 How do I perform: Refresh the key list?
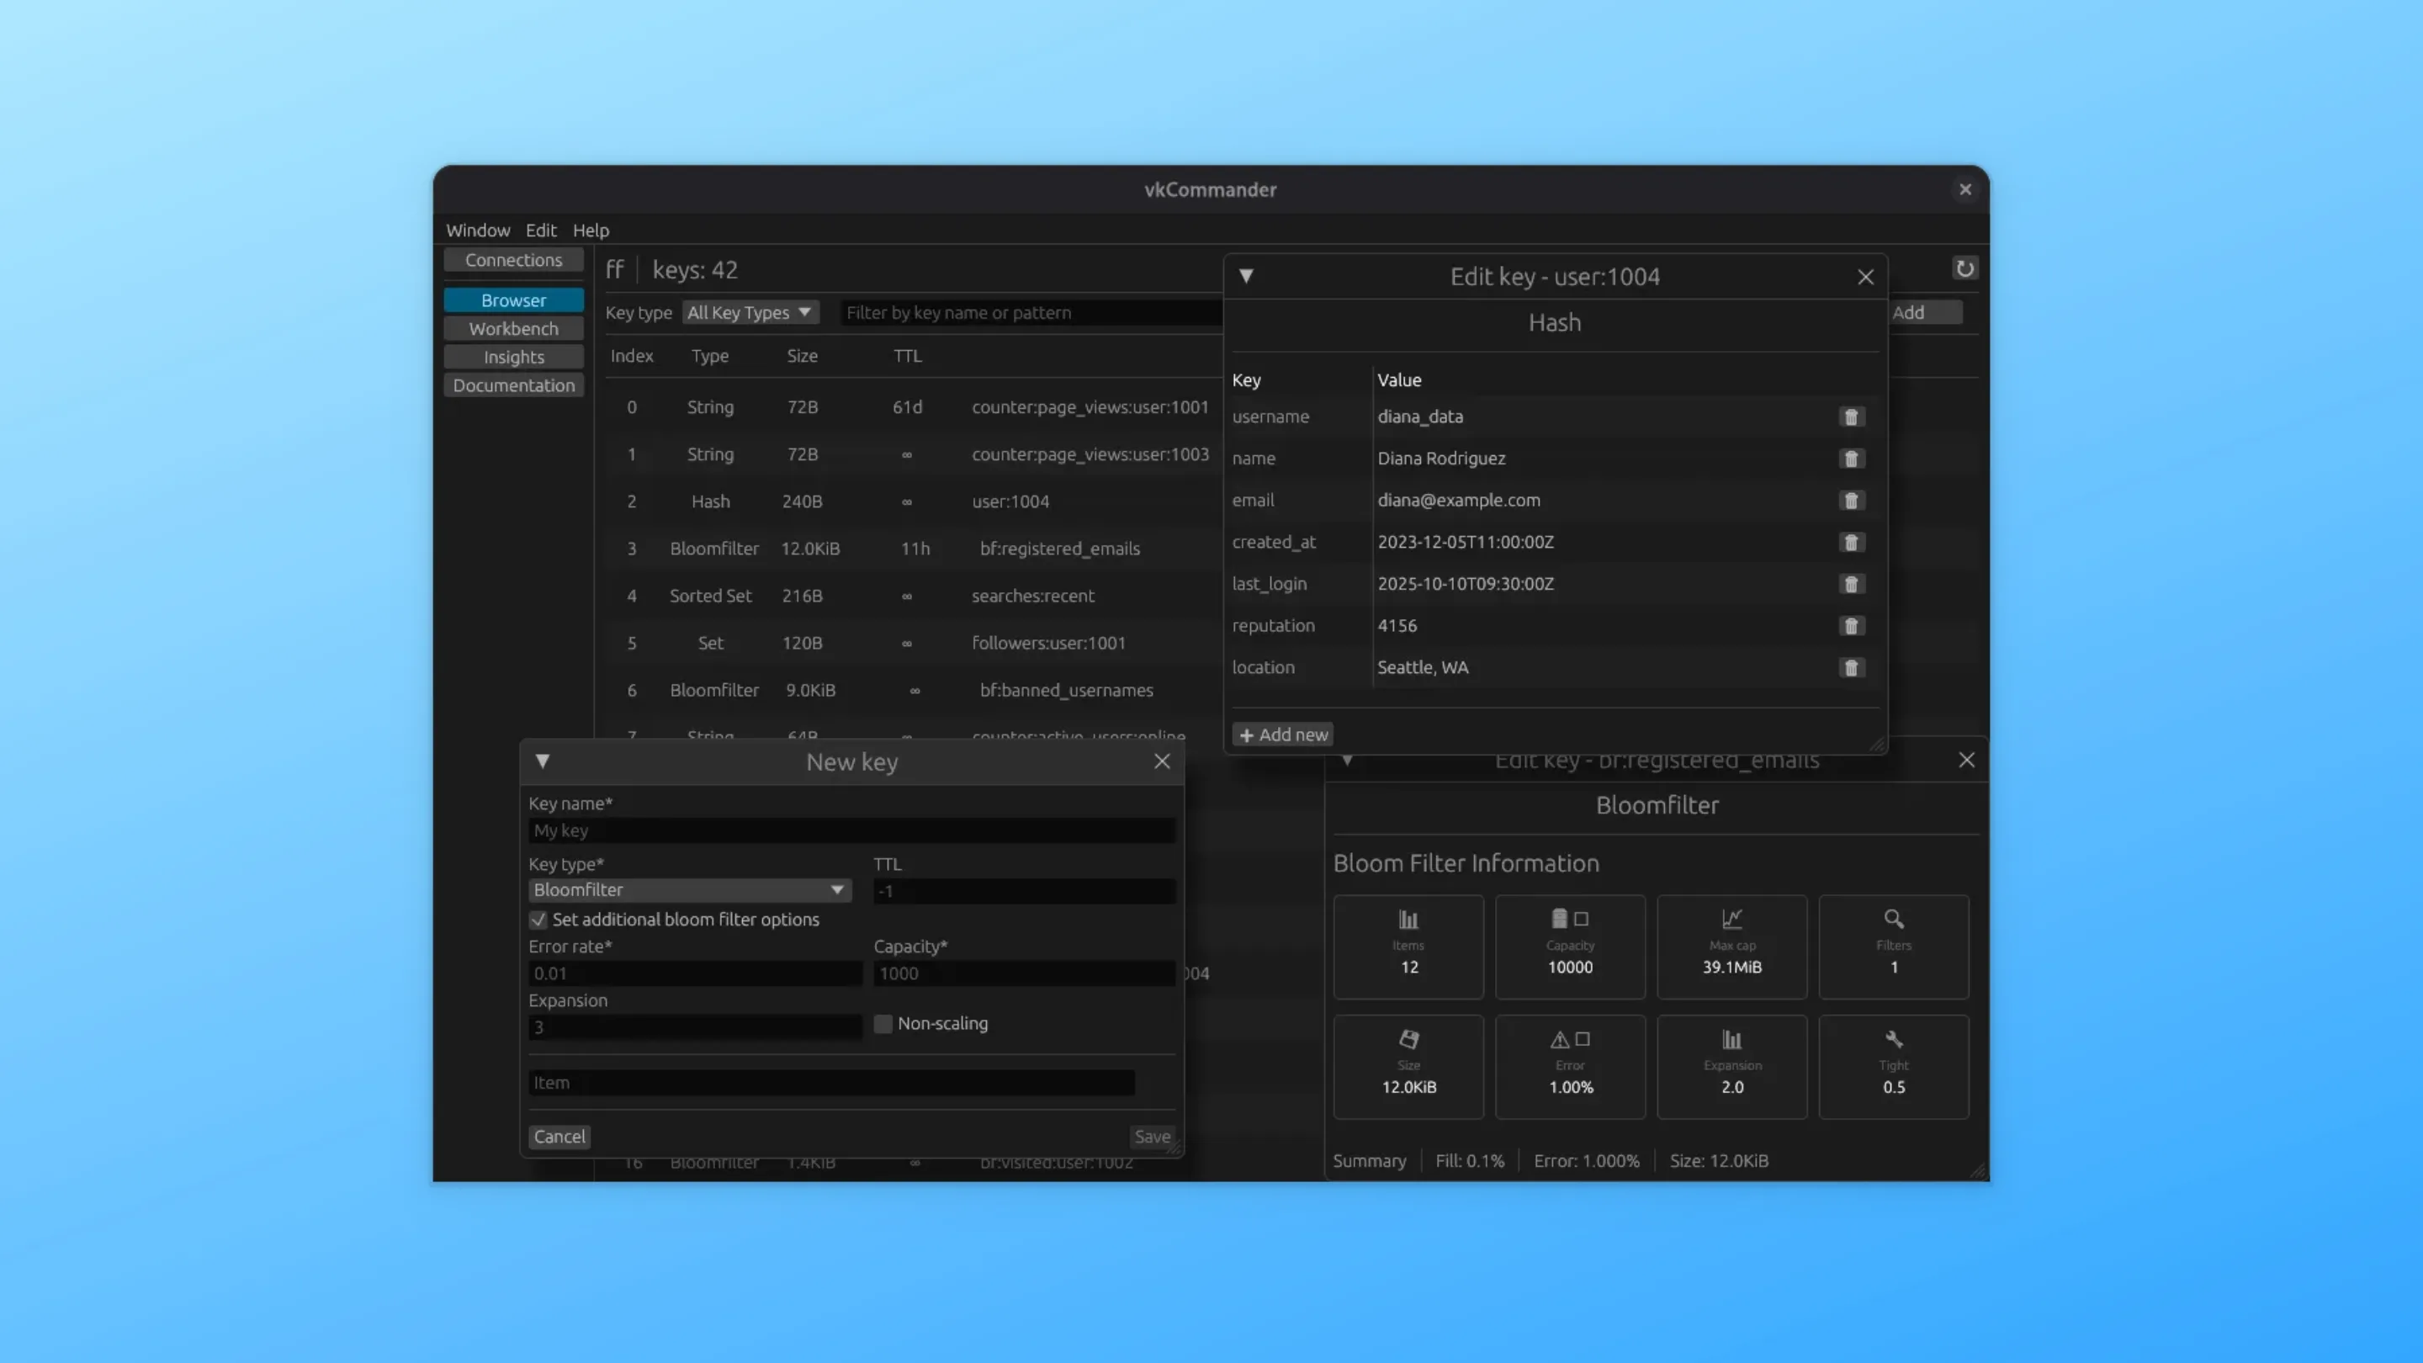tap(1965, 268)
